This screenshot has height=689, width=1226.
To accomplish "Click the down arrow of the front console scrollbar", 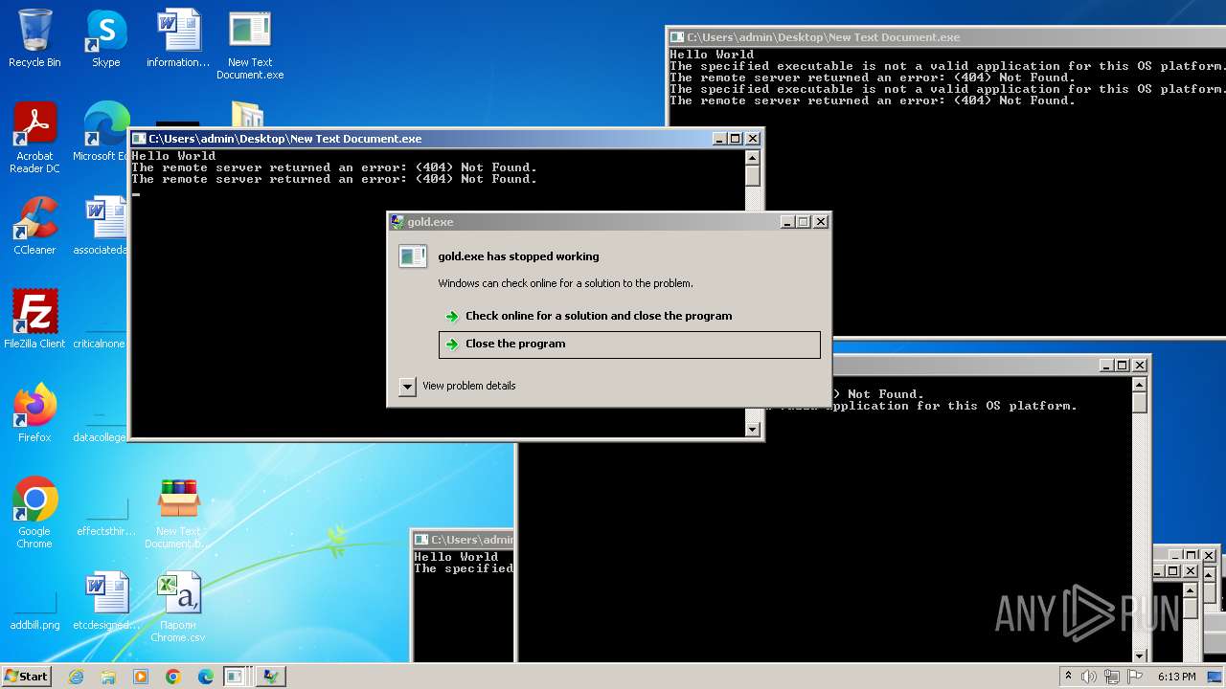I will tap(752, 430).
